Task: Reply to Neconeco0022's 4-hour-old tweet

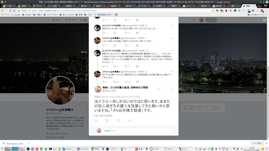Action: [x=103, y=66]
